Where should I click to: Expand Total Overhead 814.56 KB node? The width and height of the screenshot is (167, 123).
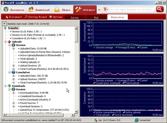click(x=14, y=69)
